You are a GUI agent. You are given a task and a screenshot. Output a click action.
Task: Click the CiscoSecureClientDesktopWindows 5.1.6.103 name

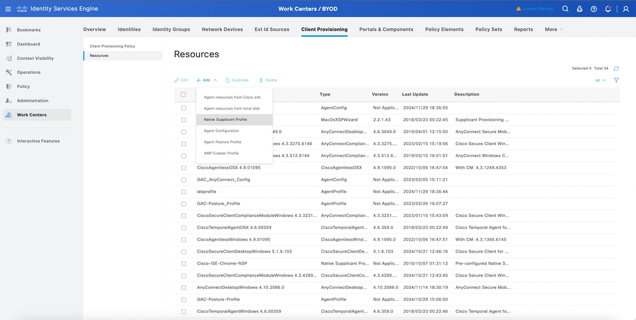click(x=244, y=251)
